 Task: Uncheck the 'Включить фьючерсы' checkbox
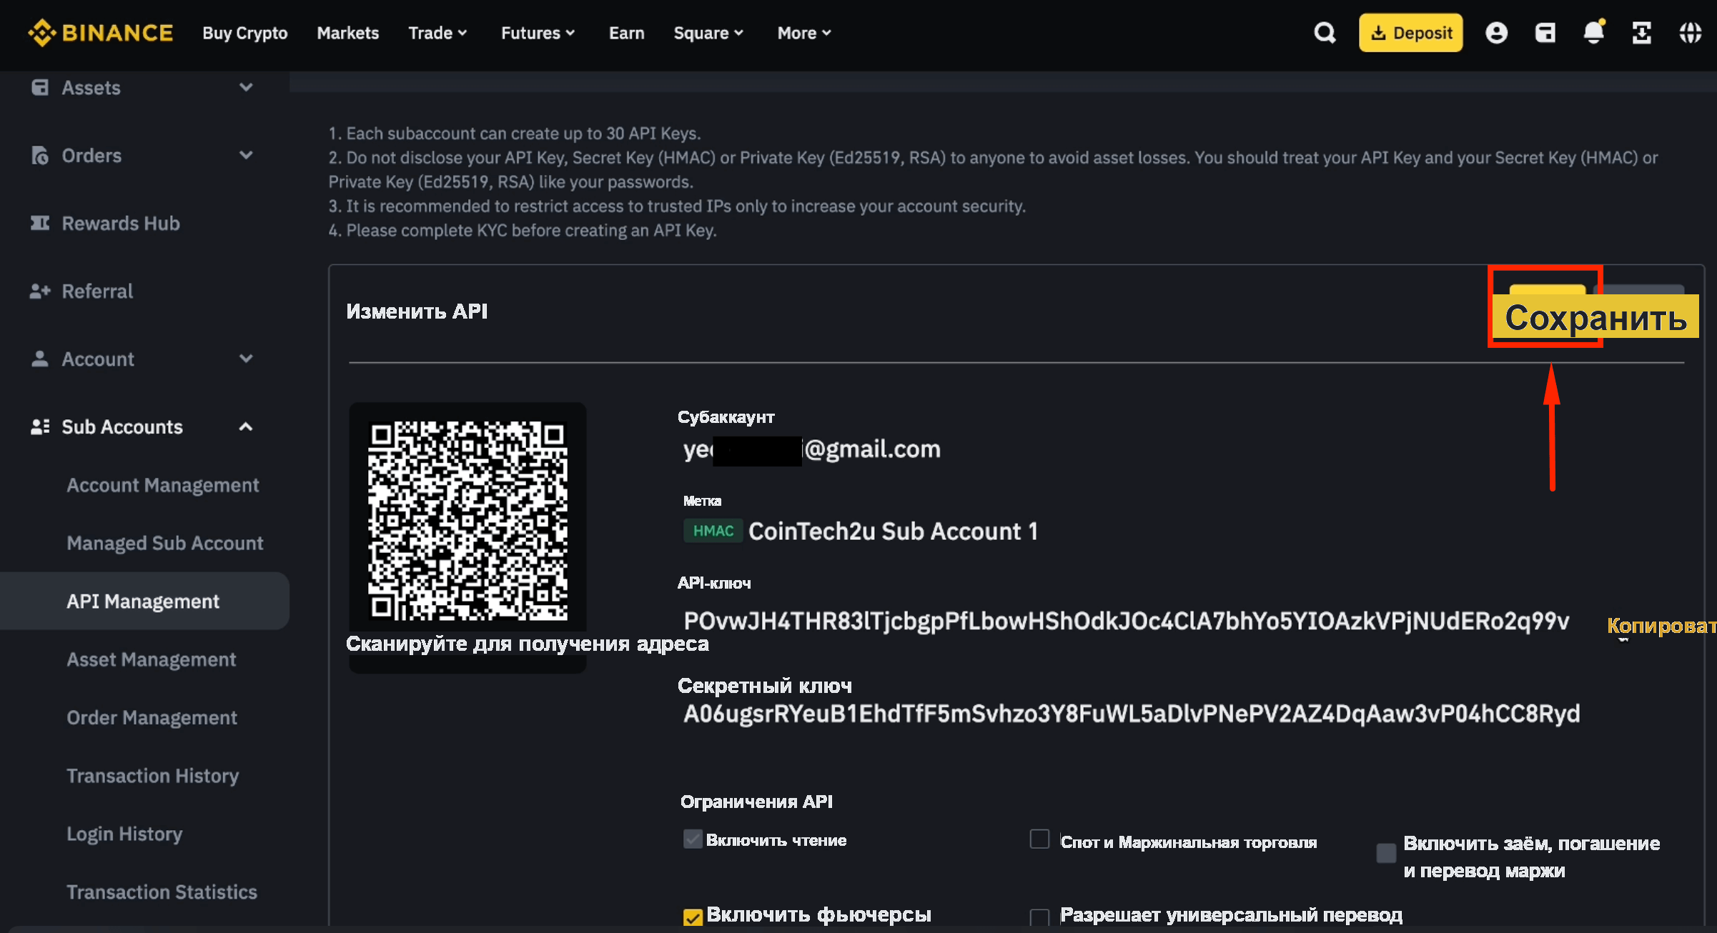[x=693, y=917]
